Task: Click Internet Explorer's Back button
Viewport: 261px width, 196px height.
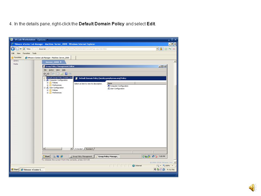Action: 13,49
